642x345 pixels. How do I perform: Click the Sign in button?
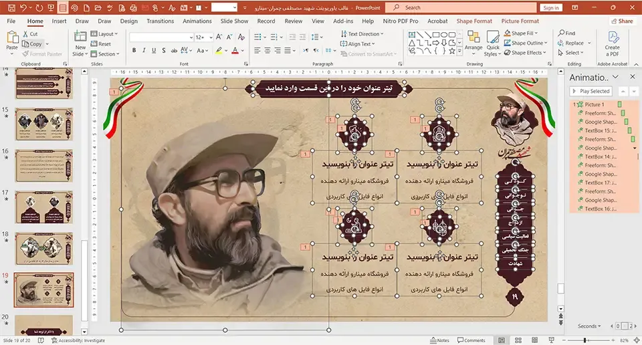pos(551,7)
